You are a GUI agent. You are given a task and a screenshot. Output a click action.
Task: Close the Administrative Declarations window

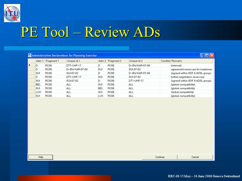click(x=212, y=55)
